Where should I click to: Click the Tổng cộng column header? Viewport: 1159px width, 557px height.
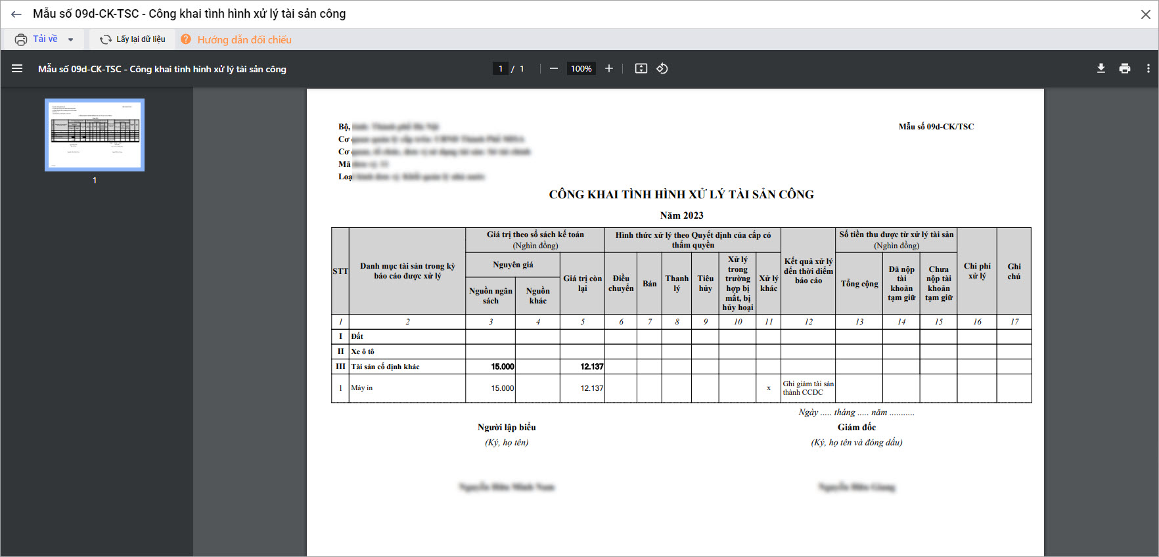859,284
